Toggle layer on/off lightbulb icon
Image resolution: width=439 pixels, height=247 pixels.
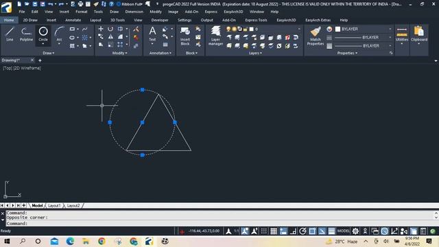[228, 29]
